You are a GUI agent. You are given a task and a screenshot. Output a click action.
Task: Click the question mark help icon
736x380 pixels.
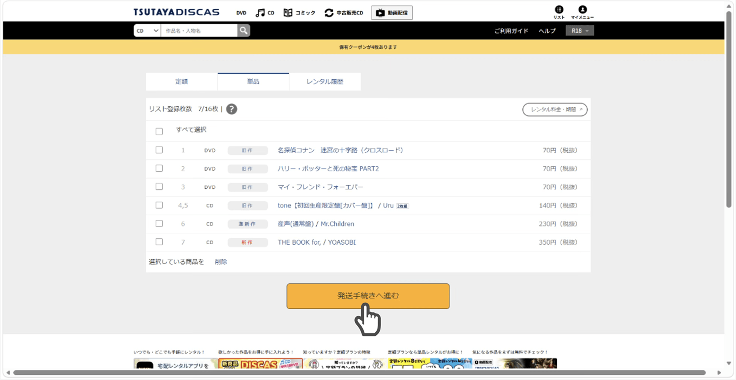pos(231,109)
